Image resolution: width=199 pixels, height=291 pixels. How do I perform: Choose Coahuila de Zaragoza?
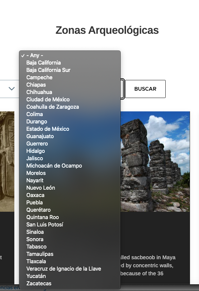point(70,107)
